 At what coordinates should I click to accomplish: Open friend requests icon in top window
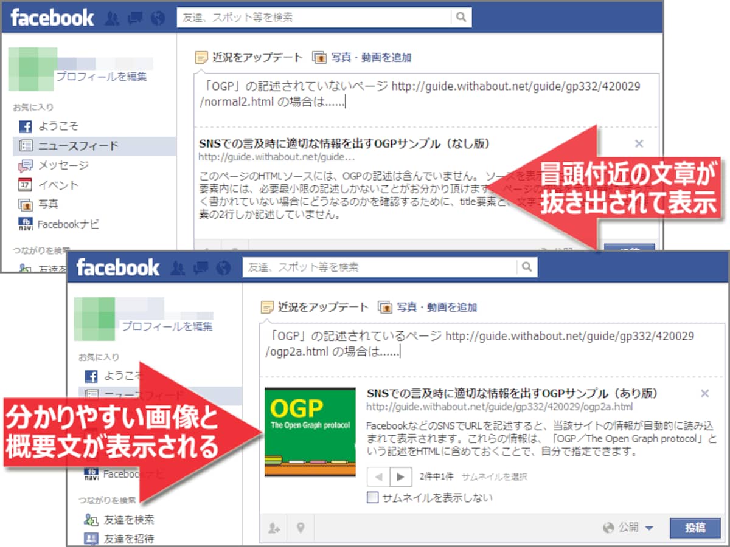point(112,18)
